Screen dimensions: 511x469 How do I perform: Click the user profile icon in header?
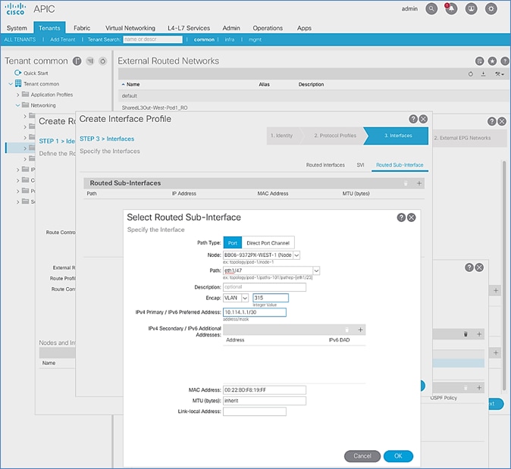click(472, 9)
